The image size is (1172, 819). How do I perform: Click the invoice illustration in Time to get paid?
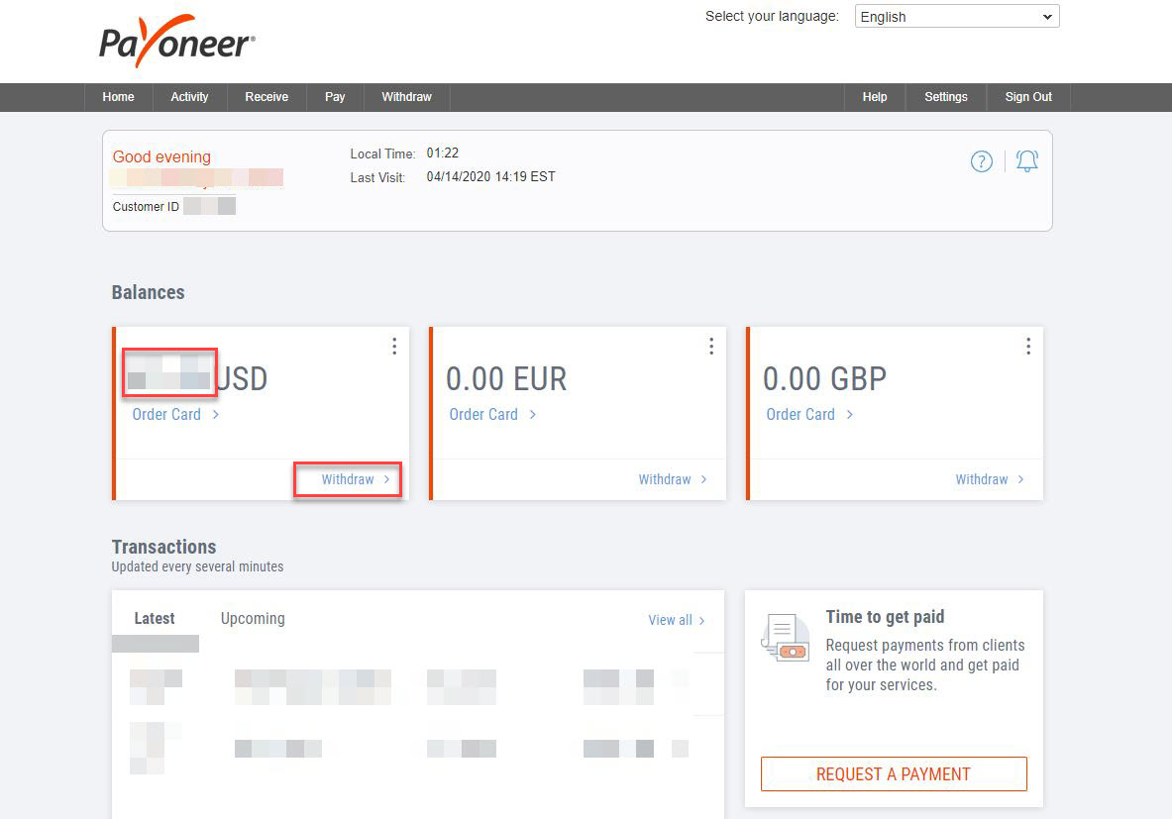click(x=786, y=638)
